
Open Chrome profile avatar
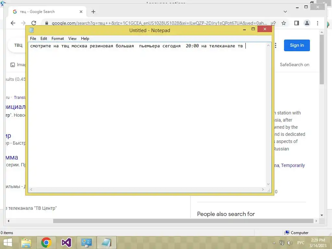(x=307, y=23)
